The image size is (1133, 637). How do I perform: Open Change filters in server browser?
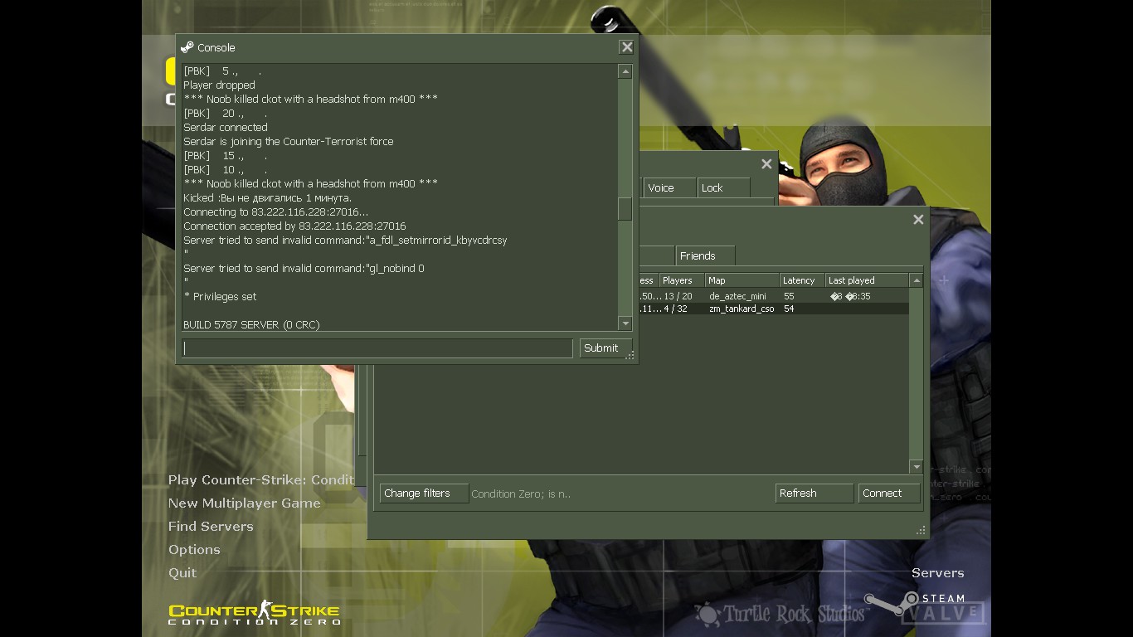(x=423, y=494)
